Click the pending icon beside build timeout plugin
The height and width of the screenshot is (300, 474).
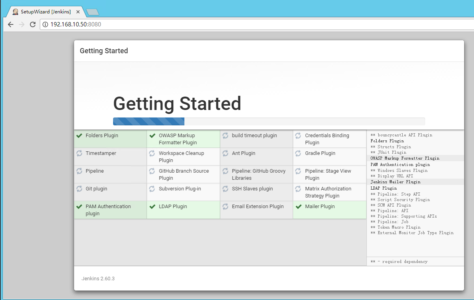225,136
